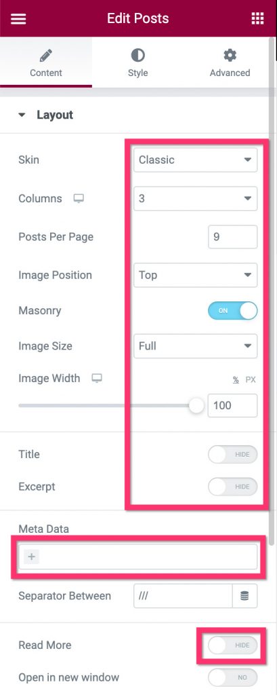This screenshot has height=695, width=277.
Task: Toggle the Excerpt show/hide switch
Action: pyautogui.click(x=232, y=487)
